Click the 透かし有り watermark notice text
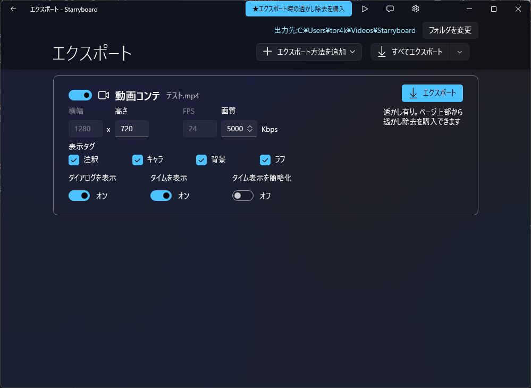The height and width of the screenshot is (388, 531). (423, 117)
